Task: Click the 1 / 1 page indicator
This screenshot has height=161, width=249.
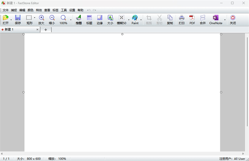Action: pyautogui.click(x=6, y=159)
